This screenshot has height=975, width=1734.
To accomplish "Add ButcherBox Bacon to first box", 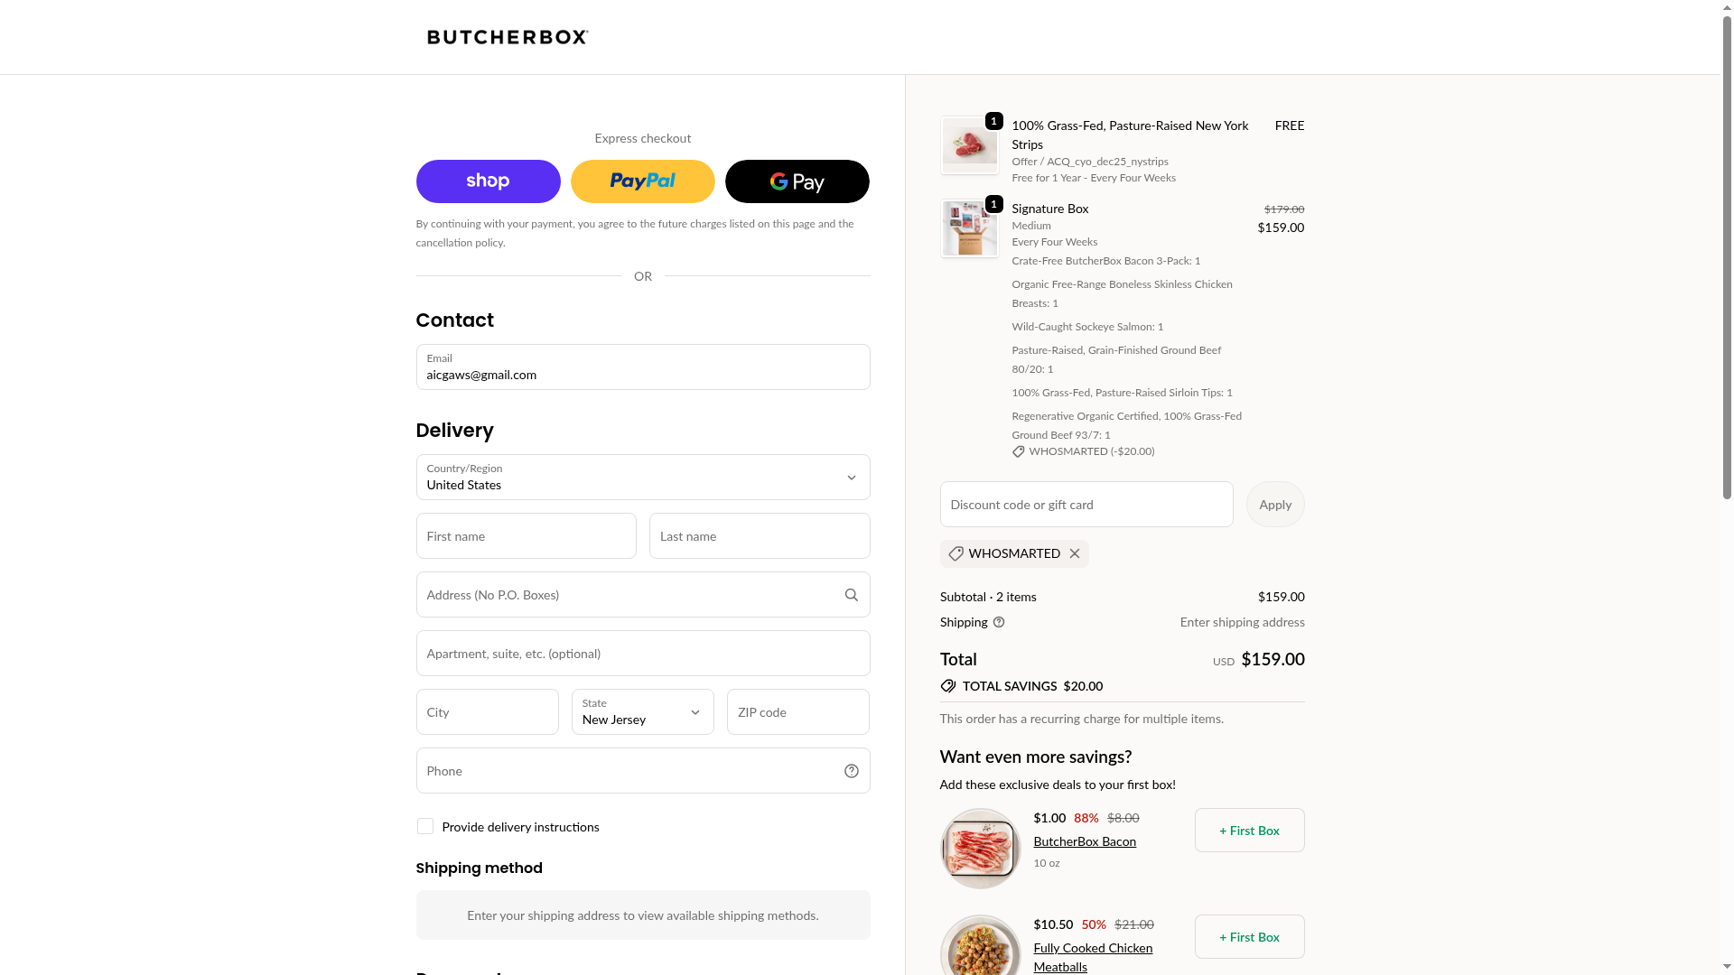I will (x=1249, y=831).
